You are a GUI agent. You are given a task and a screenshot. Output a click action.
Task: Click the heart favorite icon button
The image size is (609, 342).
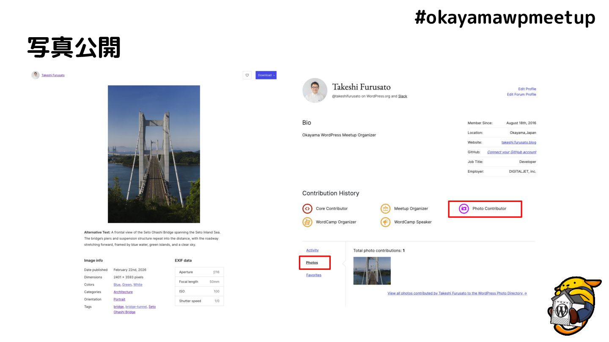247,75
